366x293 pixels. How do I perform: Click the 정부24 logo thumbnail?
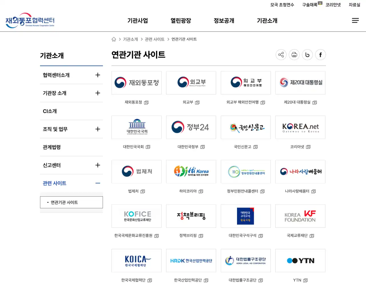coord(191,127)
